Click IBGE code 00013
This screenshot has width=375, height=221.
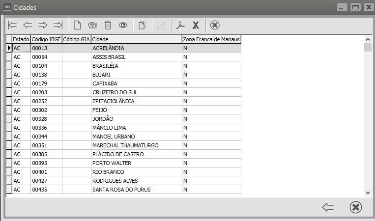click(46, 48)
